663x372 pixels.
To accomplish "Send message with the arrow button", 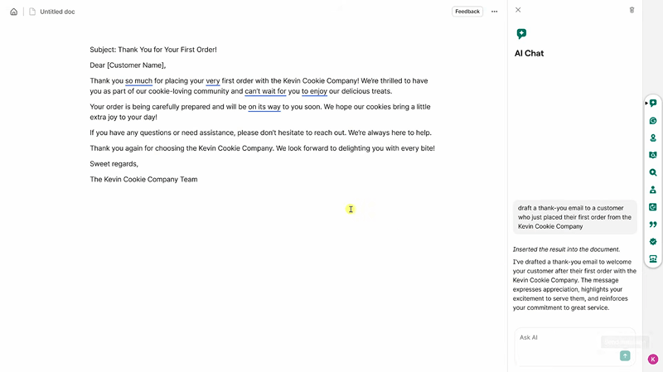I will [x=625, y=356].
